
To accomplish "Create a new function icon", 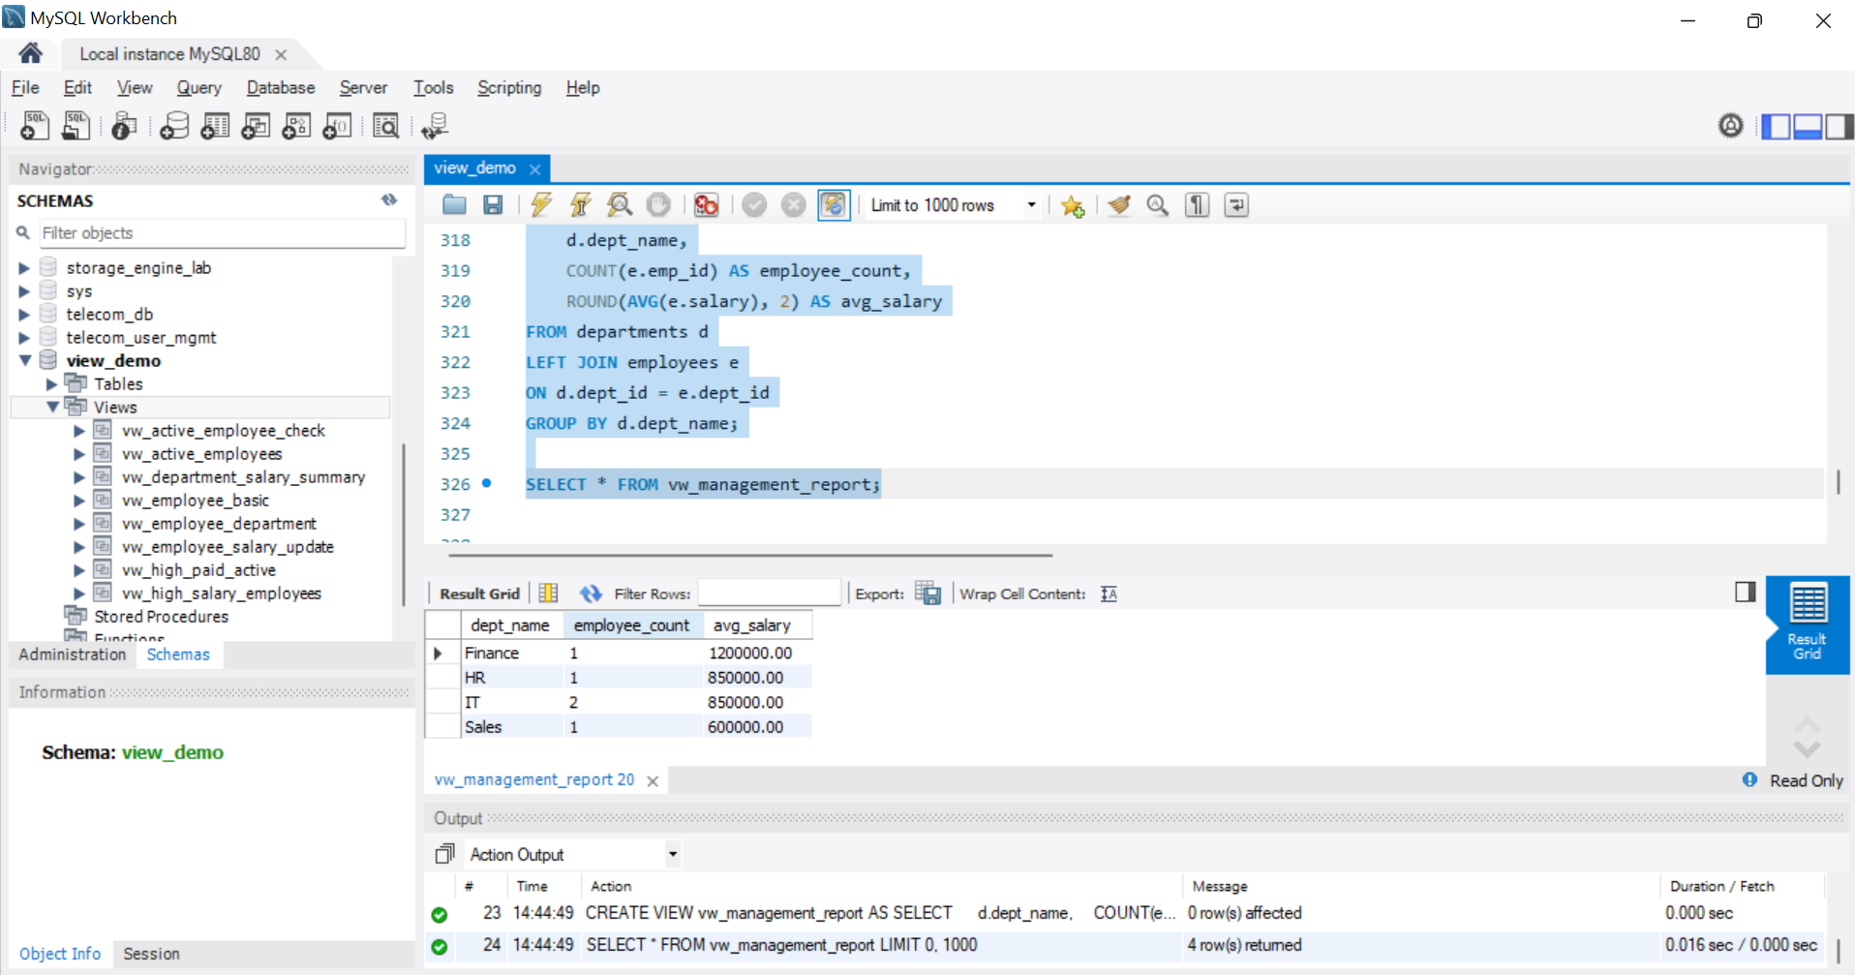I will (337, 126).
